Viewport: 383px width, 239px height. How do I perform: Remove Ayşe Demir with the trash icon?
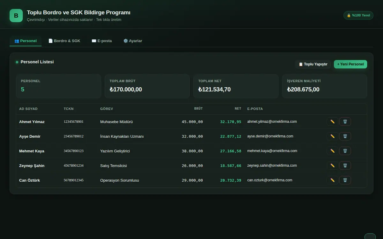[x=345, y=136]
